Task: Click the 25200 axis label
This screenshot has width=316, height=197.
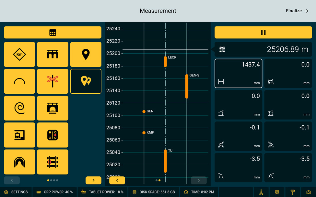Action: (113, 53)
